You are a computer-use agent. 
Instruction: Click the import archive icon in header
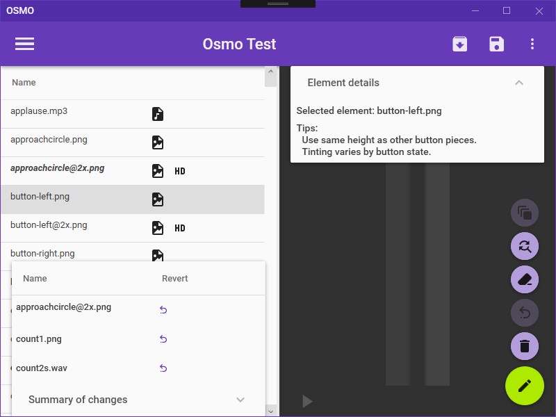click(x=459, y=44)
